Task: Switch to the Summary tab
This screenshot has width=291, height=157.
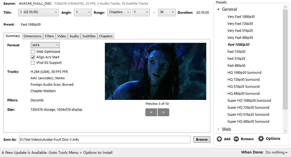Action: coord(13,36)
